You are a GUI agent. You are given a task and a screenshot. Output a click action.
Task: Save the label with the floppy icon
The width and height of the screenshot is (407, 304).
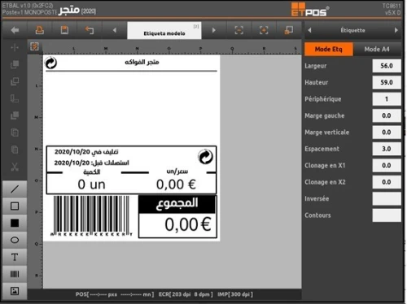coord(64,30)
